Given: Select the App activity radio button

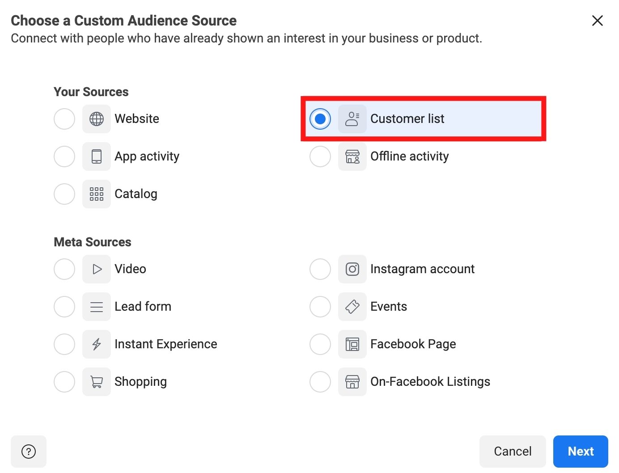Looking at the screenshot, I should [64, 156].
